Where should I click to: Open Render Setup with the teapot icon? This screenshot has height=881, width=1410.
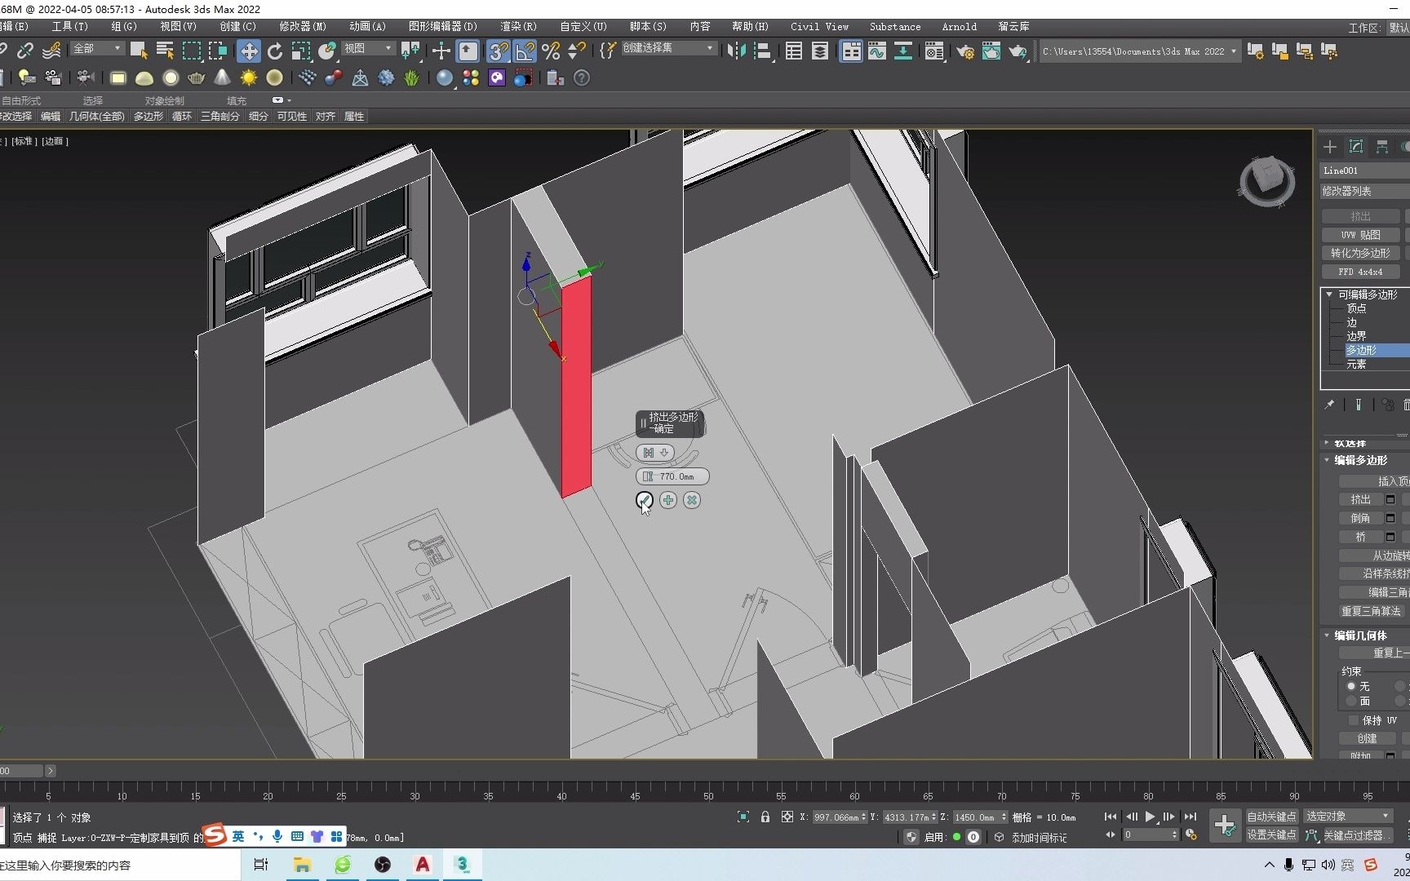pos(965,51)
